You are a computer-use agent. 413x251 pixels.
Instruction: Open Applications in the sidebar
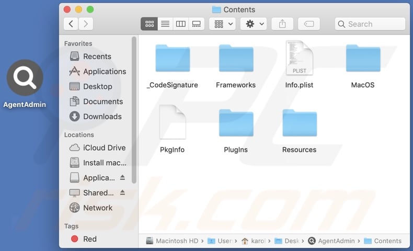click(x=104, y=72)
